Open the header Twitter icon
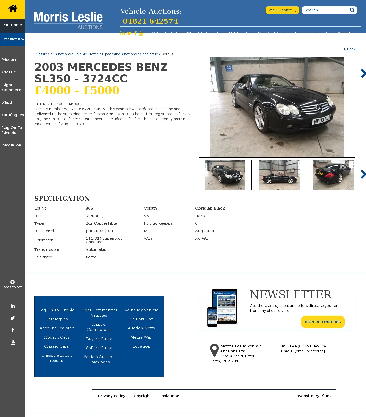The height and width of the screenshot is (417, 366). point(129,33)
